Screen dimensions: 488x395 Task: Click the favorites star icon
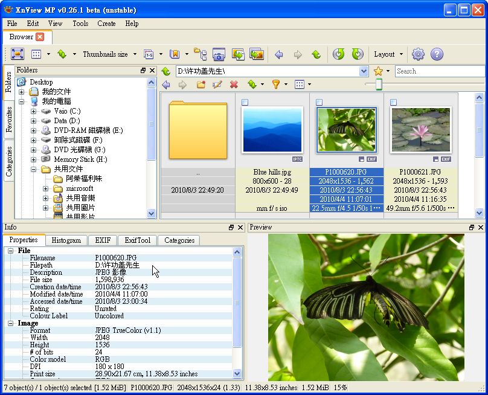(378, 71)
